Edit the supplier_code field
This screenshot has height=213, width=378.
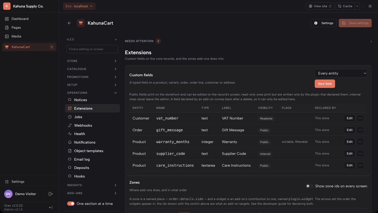(x=350, y=154)
